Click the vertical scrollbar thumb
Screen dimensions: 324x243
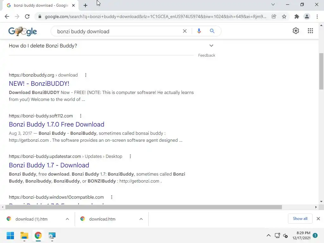[321, 71]
